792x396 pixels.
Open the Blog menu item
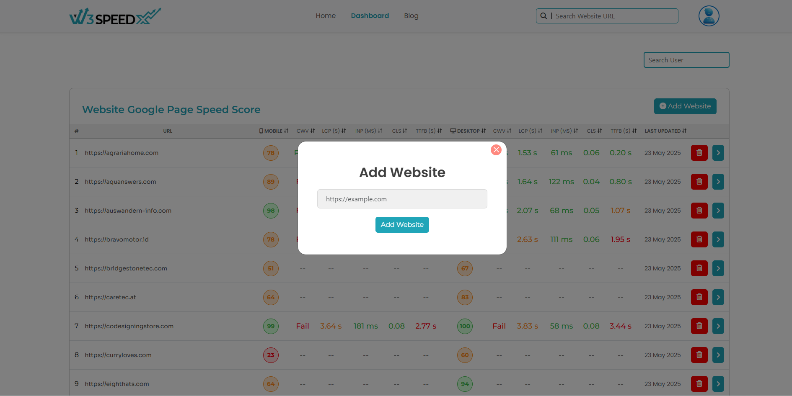pos(411,16)
